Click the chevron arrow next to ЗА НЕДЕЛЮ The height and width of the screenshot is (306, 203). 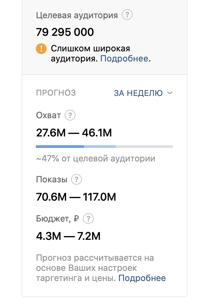pyautogui.click(x=170, y=93)
